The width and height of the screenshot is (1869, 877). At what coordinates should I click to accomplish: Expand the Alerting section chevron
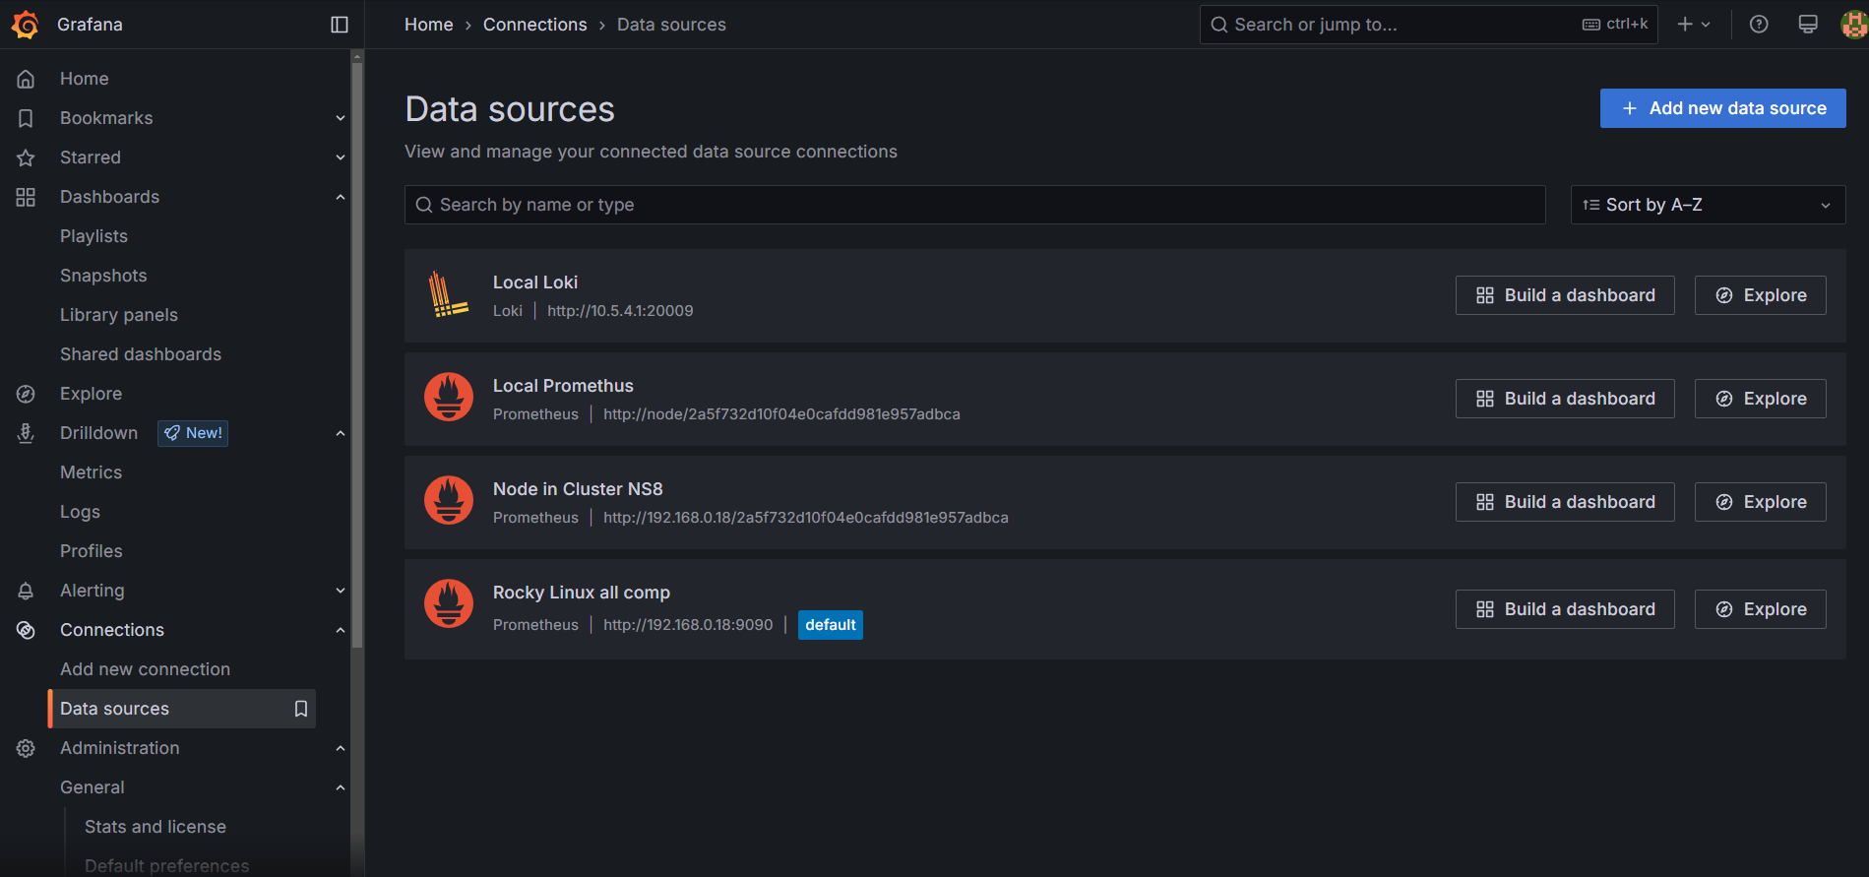click(341, 591)
